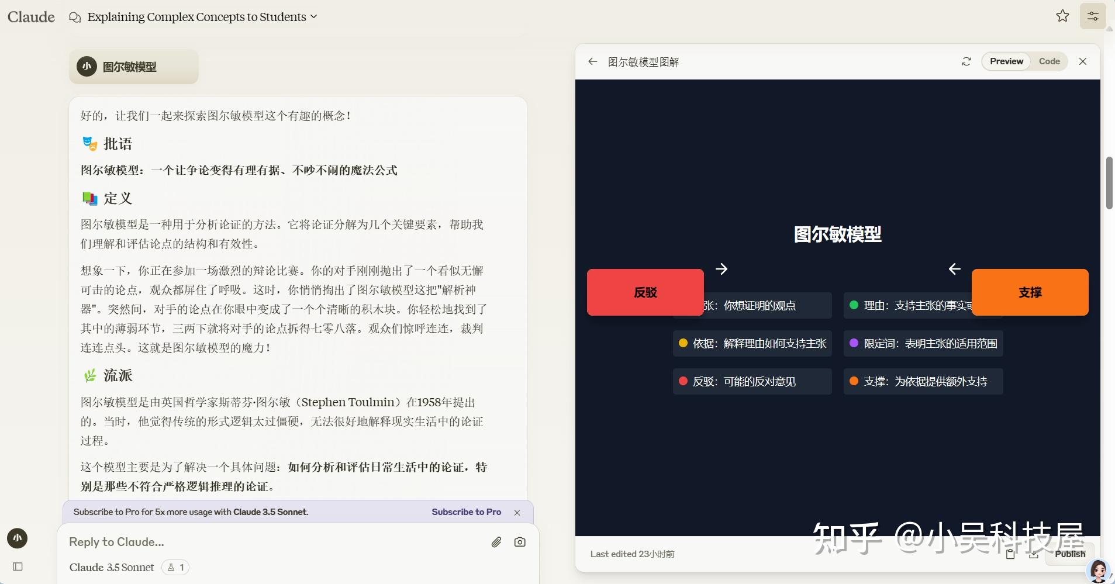The width and height of the screenshot is (1115, 584).
Task: Open the Subscribe to Pro link
Action: point(466,512)
